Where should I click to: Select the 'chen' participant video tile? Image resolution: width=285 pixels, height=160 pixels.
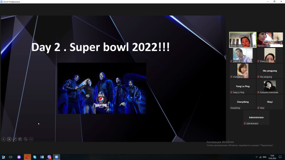[x=243, y=55]
